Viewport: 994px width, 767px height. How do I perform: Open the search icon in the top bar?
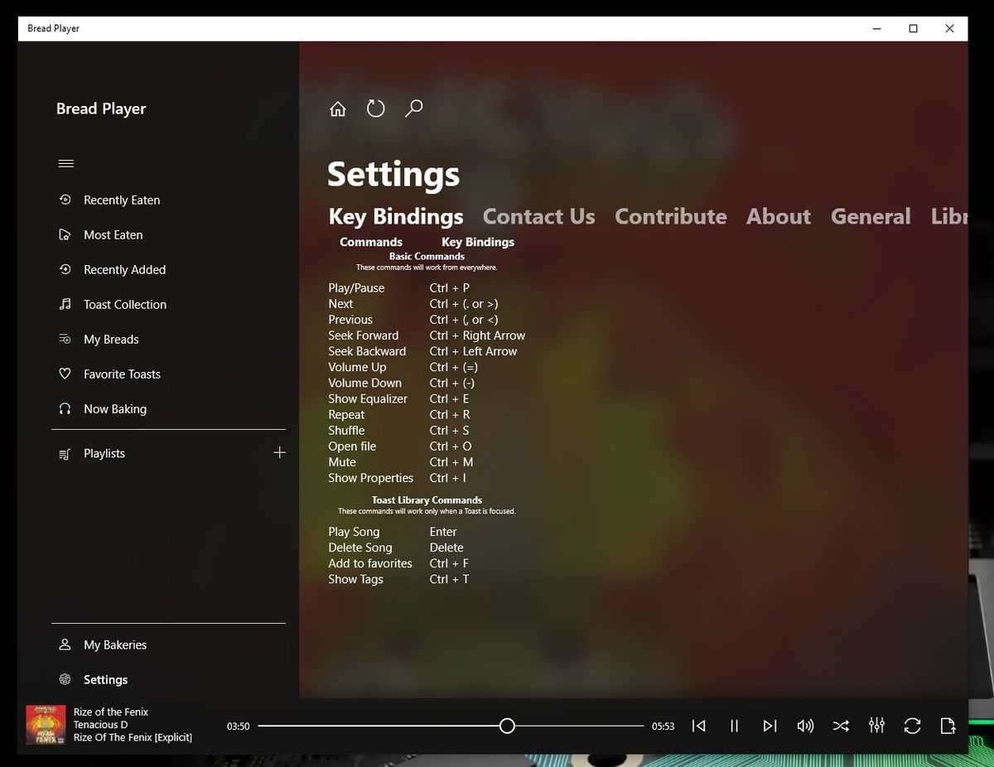point(414,108)
